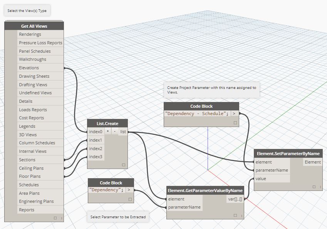
Task: Click the Element output port
Action: [313, 162]
